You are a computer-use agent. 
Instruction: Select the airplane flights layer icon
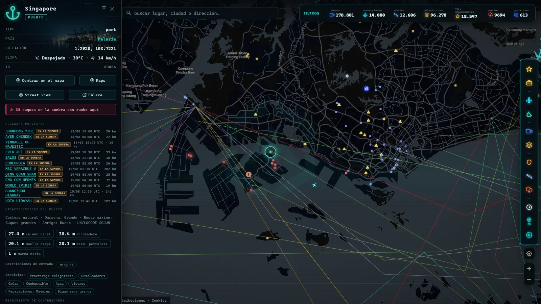click(529, 100)
